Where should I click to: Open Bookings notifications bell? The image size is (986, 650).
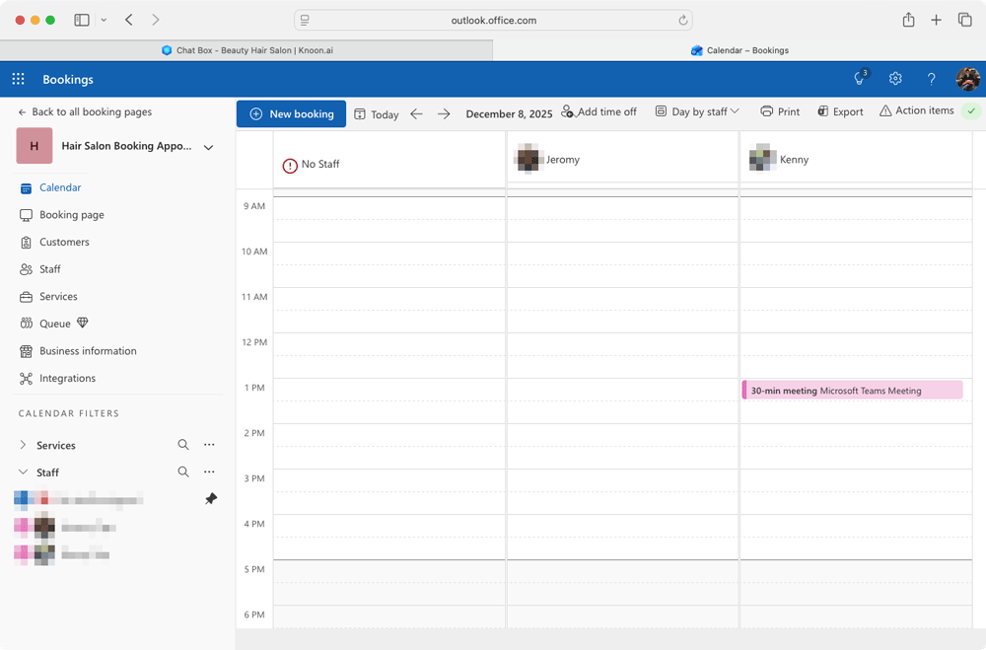click(x=857, y=79)
